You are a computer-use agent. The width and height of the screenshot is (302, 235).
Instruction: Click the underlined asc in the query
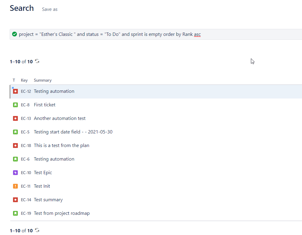pyautogui.click(x=197, y=34)
